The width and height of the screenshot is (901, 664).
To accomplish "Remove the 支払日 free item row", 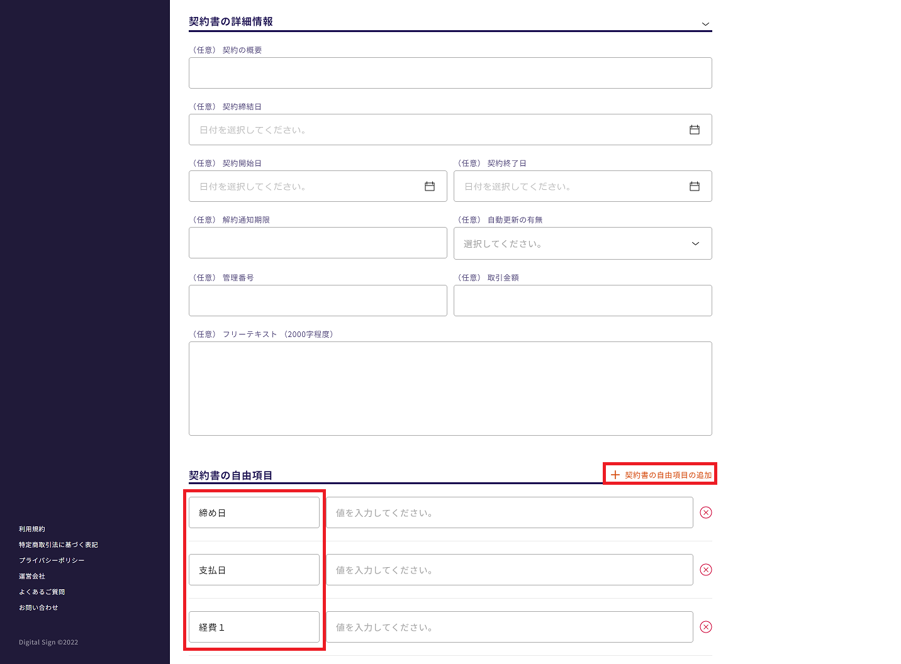I will pyautogui.click(x=706, y=570).
